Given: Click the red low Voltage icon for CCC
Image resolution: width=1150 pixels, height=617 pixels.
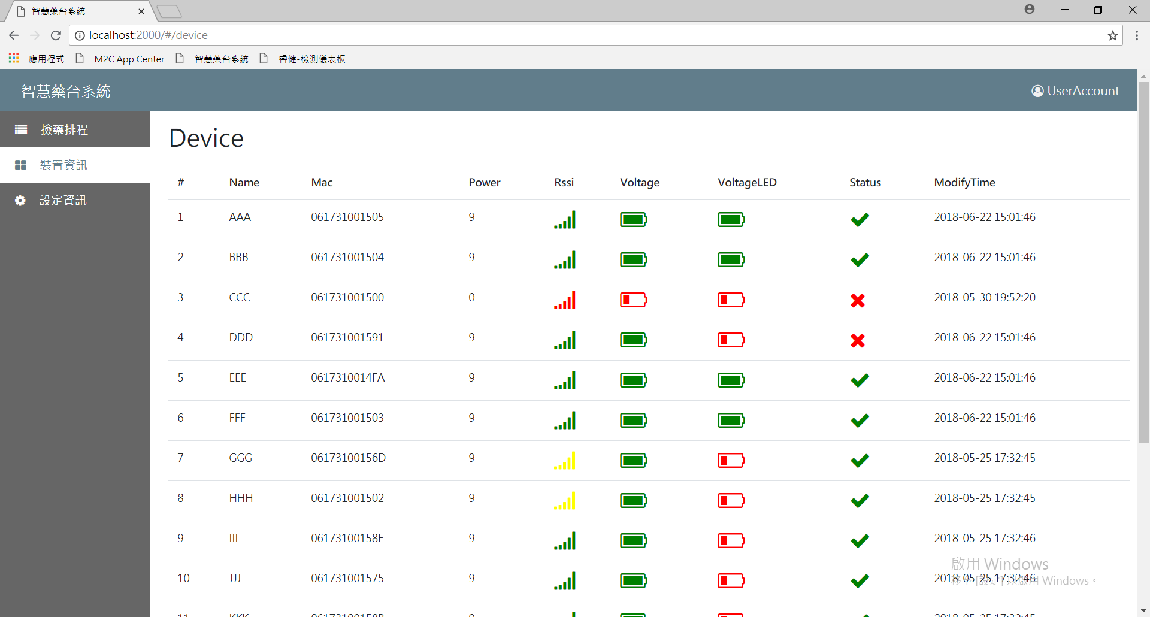Looking at the screenshot, I should point(634,300).
